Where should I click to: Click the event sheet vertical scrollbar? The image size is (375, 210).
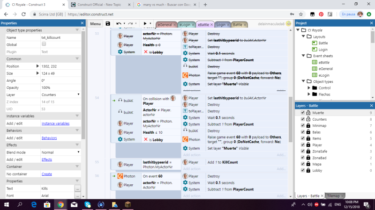coord(291,119)
